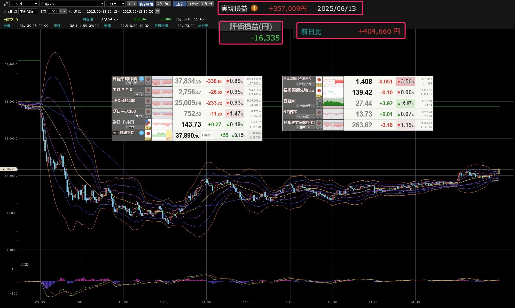Viewport: 515px width, 308px height.
Task: Open the 恐怖指数 link under 日経VI
Action: (x=305, y=106)
